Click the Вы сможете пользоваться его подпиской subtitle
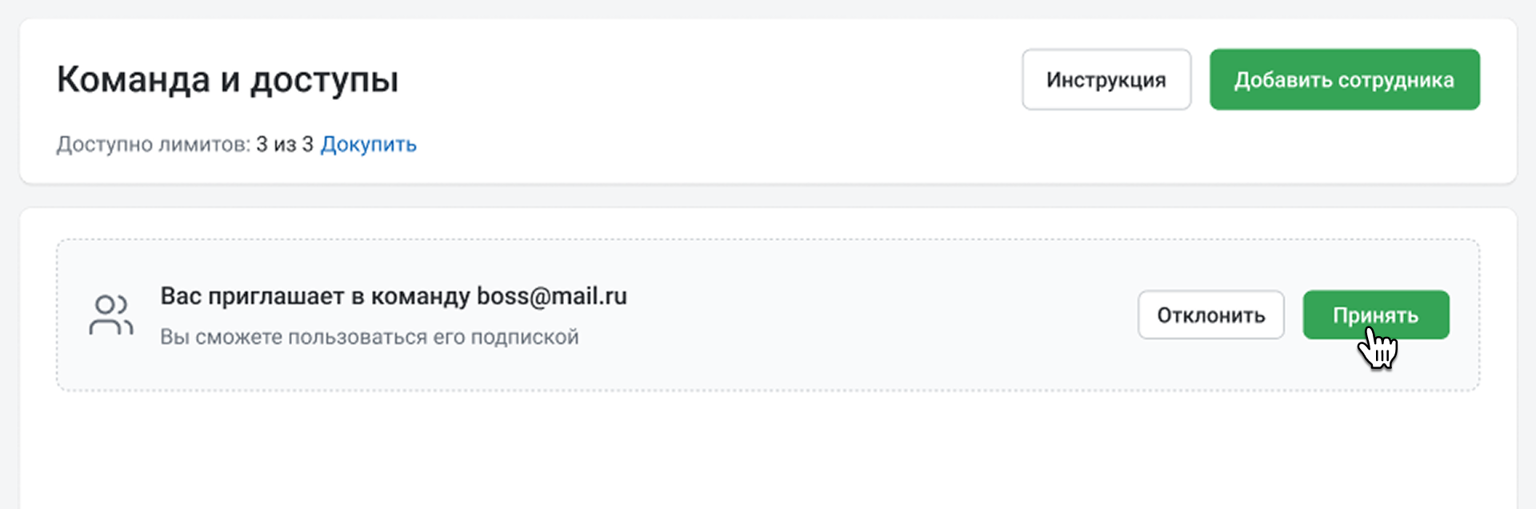 click(369, 337)
